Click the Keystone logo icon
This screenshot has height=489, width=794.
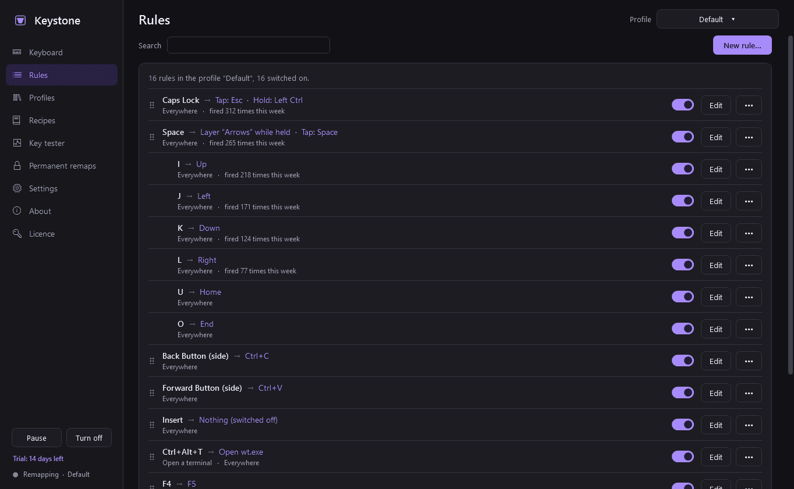click(20, 20)
